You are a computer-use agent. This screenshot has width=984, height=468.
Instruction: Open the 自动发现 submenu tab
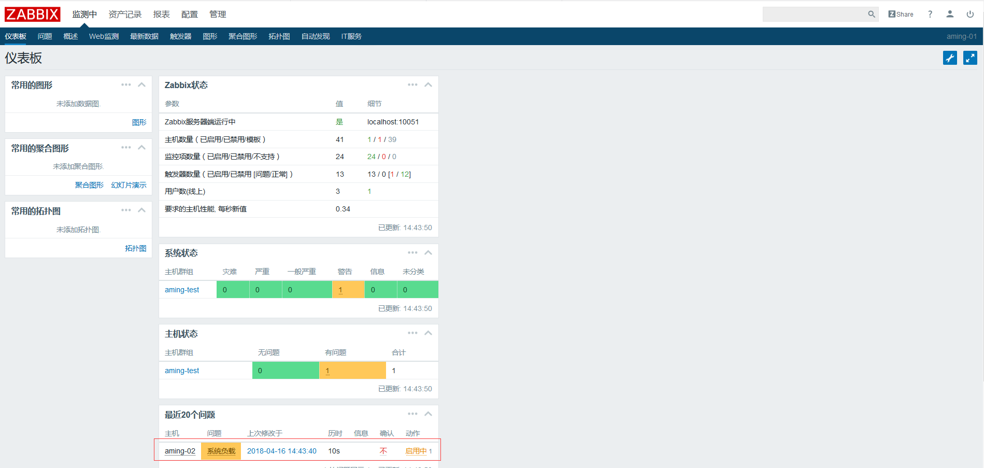316,36
